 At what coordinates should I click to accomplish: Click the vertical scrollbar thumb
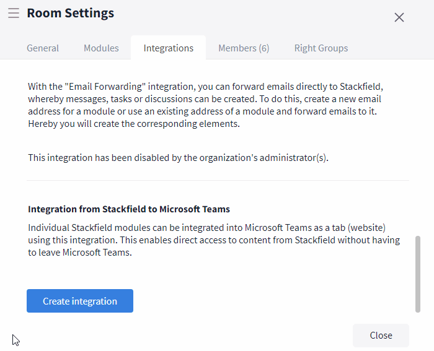point(418,274)
